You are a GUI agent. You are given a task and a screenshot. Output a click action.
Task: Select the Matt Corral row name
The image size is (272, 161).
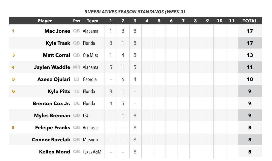[x=56, y=55]
